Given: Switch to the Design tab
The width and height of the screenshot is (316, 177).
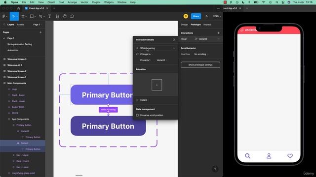Looking at the screenshot, I should pyautogui.click(x=184, y=25).
